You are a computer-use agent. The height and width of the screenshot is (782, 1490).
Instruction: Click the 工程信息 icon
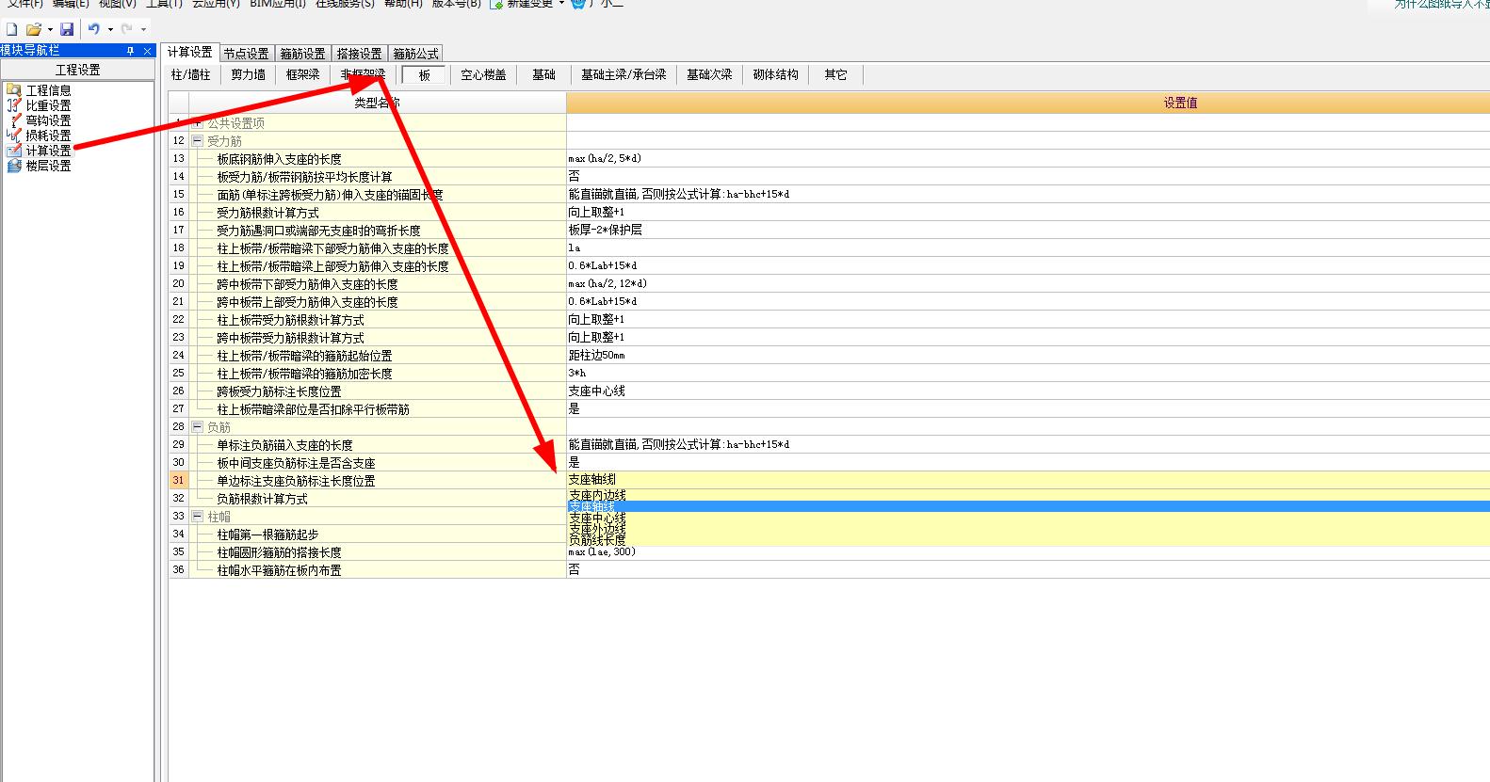(14, 90)
